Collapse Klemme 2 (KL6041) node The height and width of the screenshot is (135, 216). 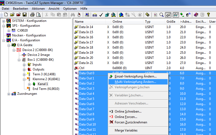pyautogui.click(x=24, y=79)
